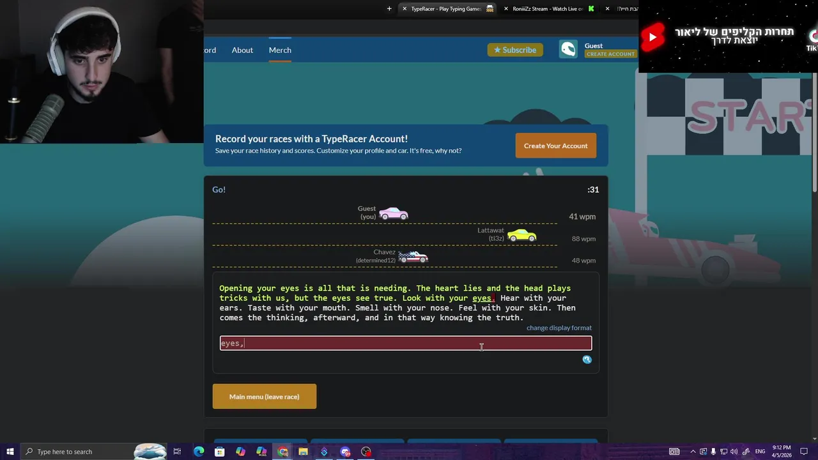Open Microsoft 365 app from taskbar
Viewport: 818px width, 460px height.
tap(261, 452)
